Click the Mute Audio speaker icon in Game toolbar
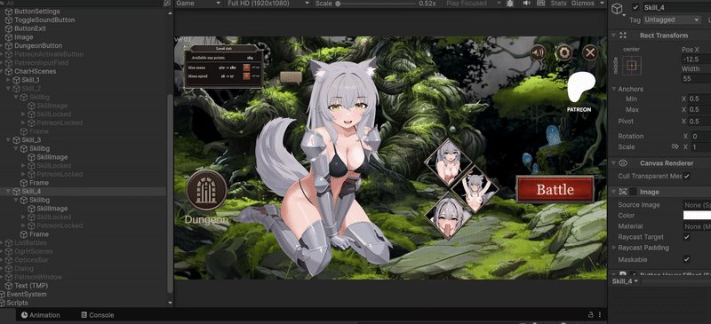This screenshot has height=324, width=711. (x=526, y=4)
